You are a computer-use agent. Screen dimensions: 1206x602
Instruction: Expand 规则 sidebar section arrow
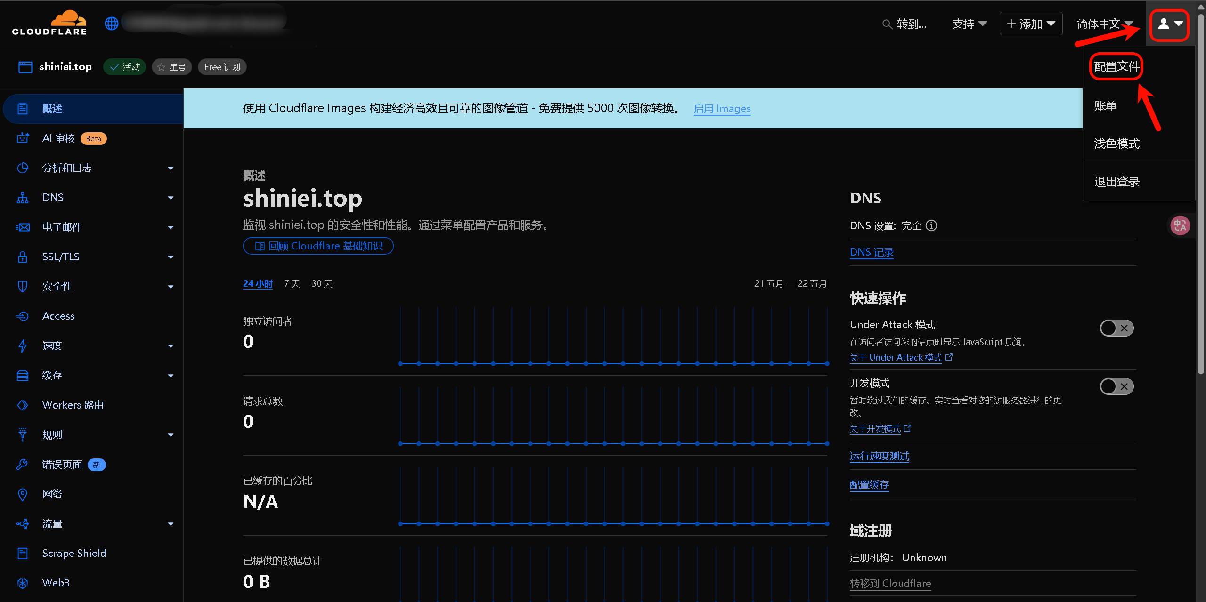[171, 435]
